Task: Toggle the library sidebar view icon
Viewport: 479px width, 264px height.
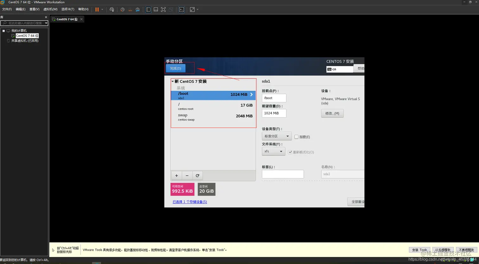Action: click(x=148, y=10)
